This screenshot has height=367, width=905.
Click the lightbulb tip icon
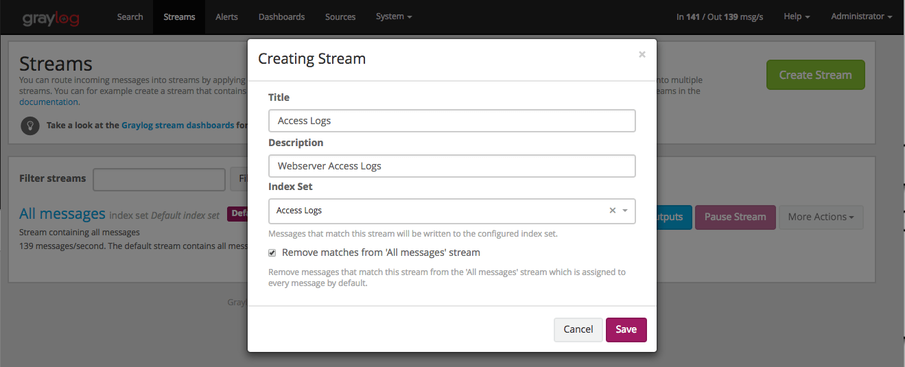click(x=30, y=126)
